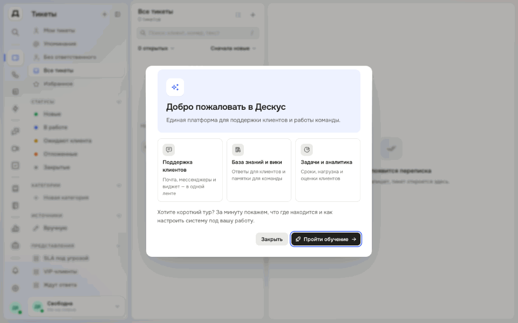Click the chat icon on Поддержка клиентов card
The image size is (518, 323).
[169, 150]
